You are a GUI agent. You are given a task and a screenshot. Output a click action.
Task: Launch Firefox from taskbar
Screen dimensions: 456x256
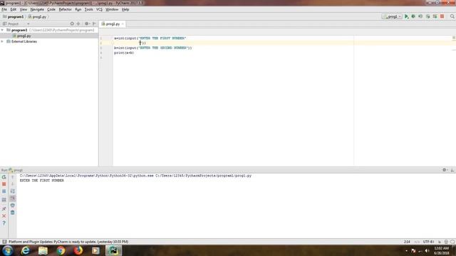point(78,250)
